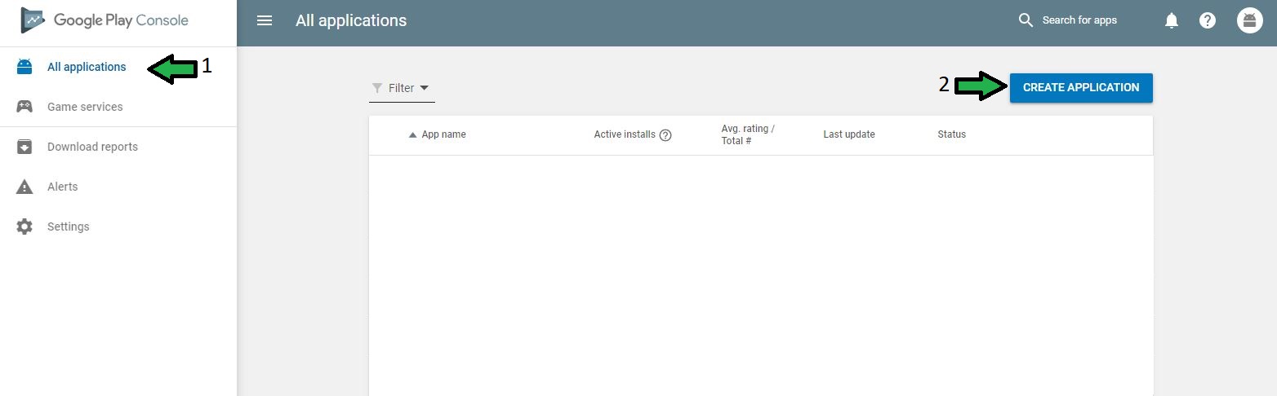This screenshot has width=1277, height=396.
Task: Click the Active installs column header
Action: pyautogui.click(x=625, y=134)
